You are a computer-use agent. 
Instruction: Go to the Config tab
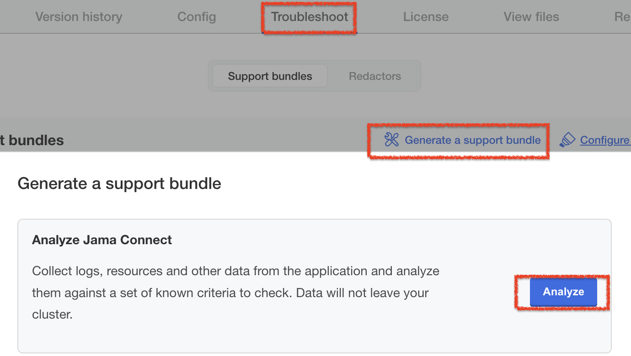tap(197, 17)
